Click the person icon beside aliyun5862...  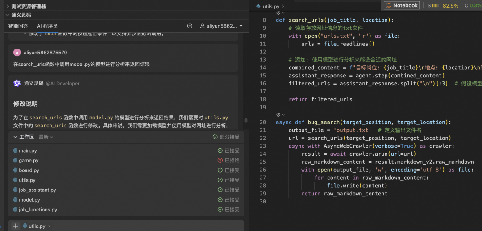[x=202, y=26]
